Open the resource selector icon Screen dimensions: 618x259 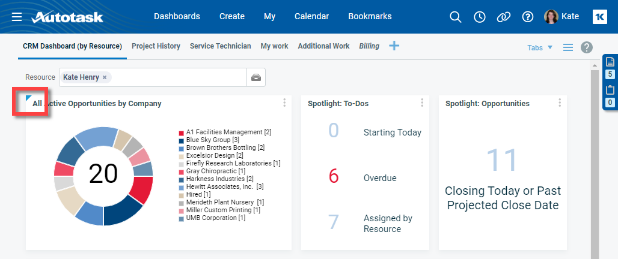256,77
